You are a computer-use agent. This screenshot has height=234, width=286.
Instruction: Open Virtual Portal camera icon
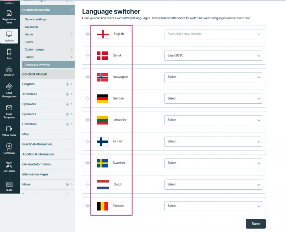9,129
